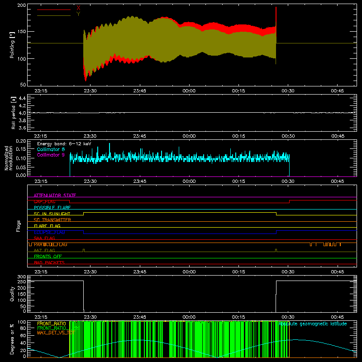Image resolution: width=362 pixels, height=362 pixels.
Task: Click the 3.6 tick on Roll period axis
Action: click(22, 128)
